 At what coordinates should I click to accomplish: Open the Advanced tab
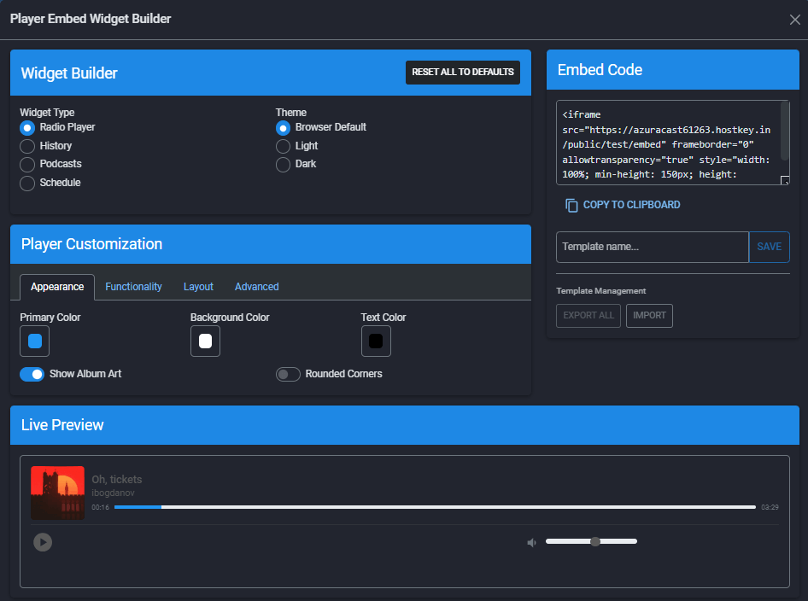click(256, 287)
